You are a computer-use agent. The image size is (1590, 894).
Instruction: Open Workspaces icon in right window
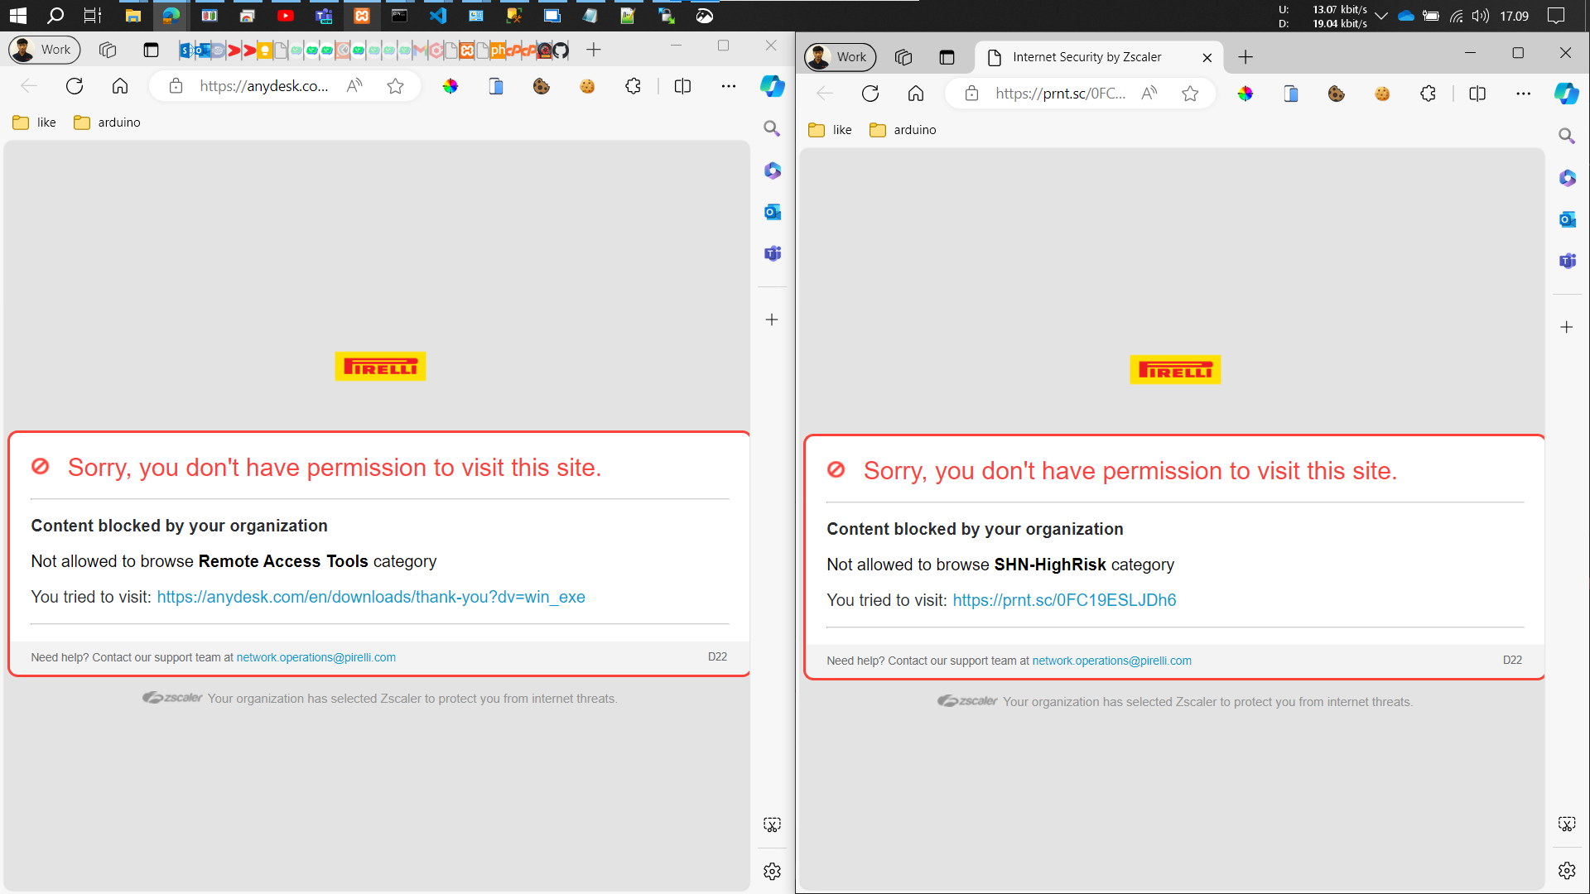coord(903,57)
